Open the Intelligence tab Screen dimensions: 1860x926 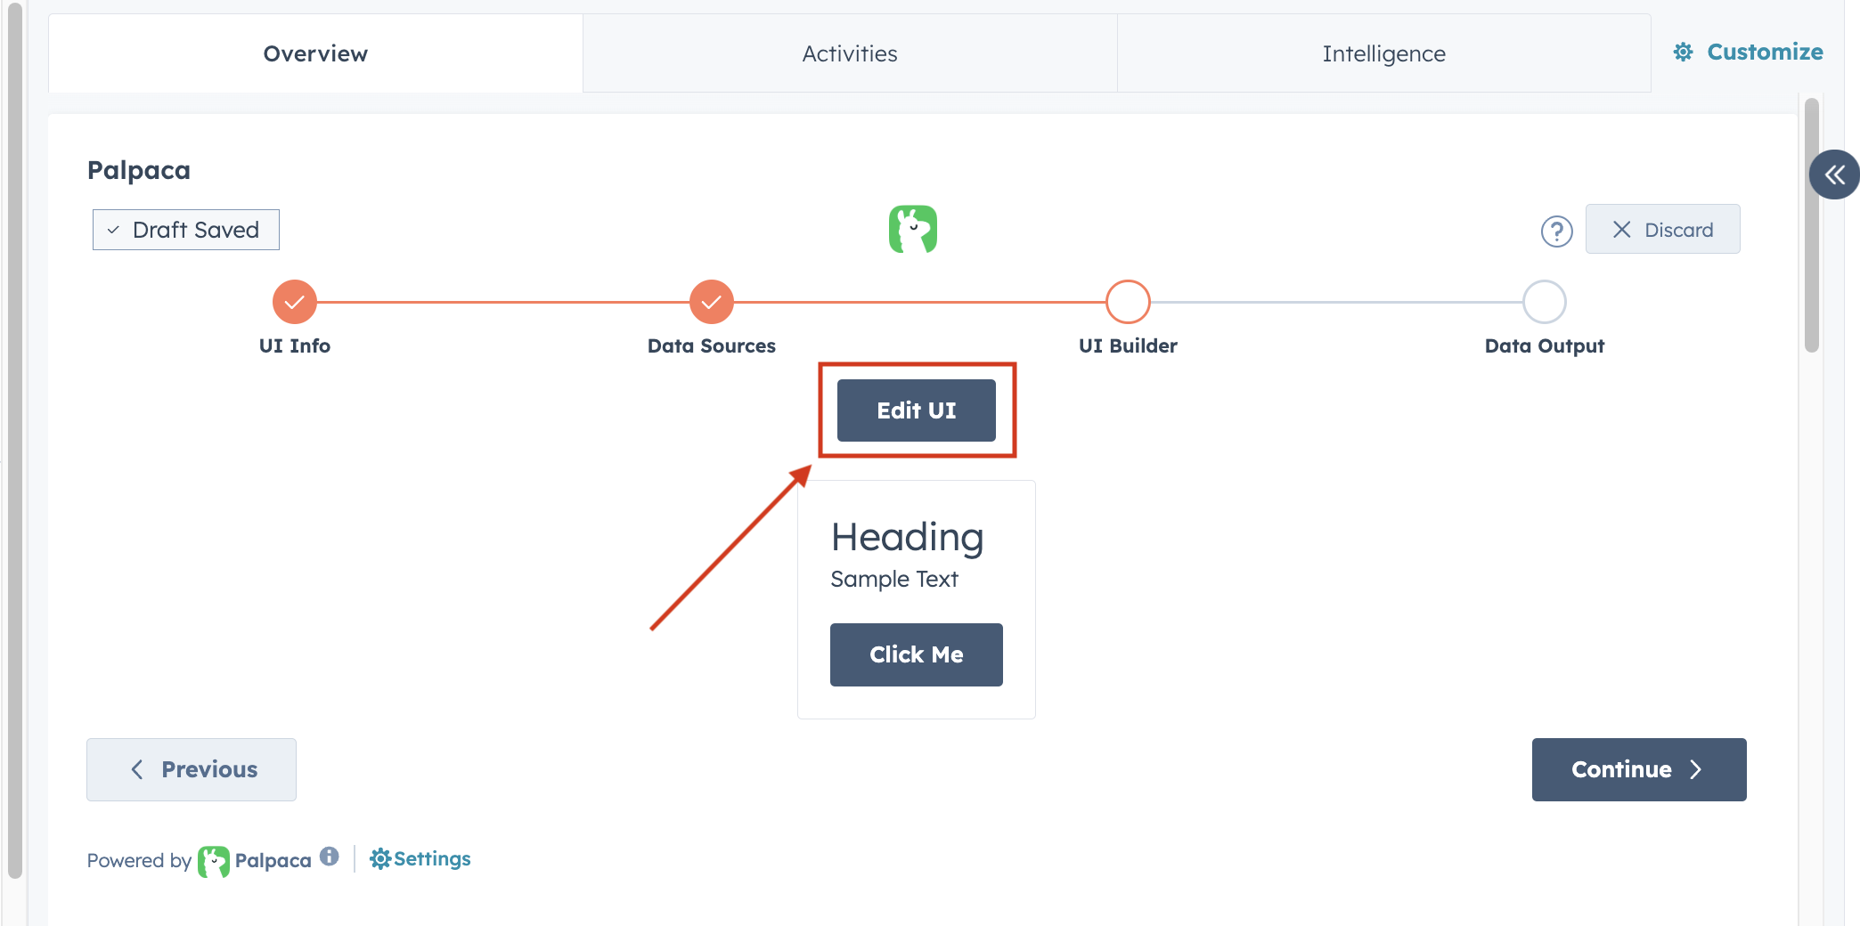pyautogui.click(x=1383, y=53)
